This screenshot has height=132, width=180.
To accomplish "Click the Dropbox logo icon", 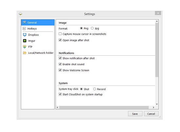I will point(25,35).
